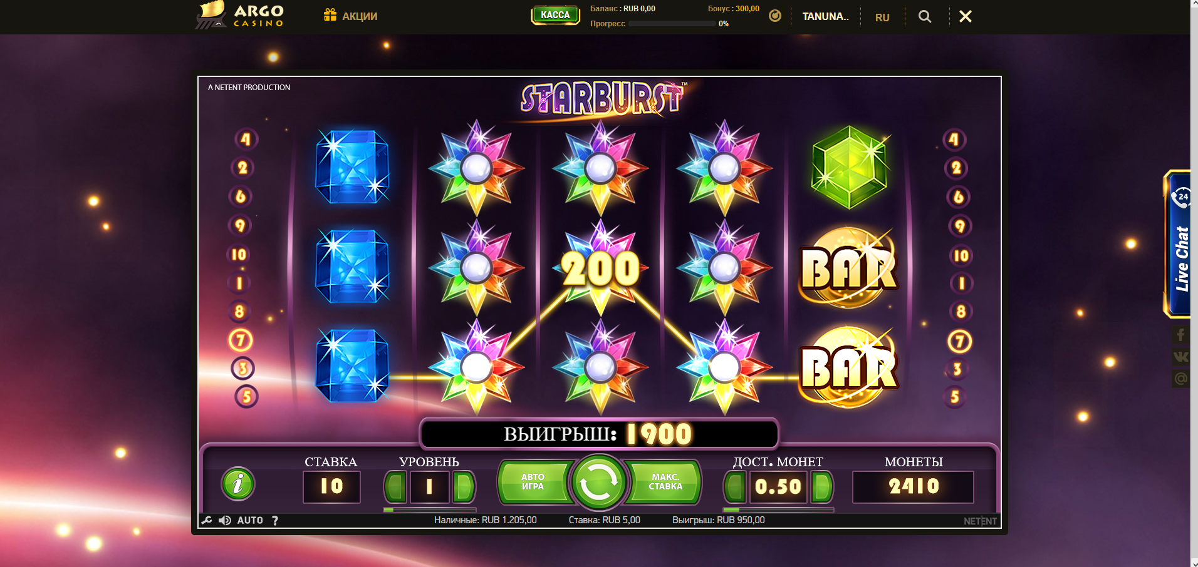
Task: Click the КАССА cashier button
Action: (x=555, y=15)
